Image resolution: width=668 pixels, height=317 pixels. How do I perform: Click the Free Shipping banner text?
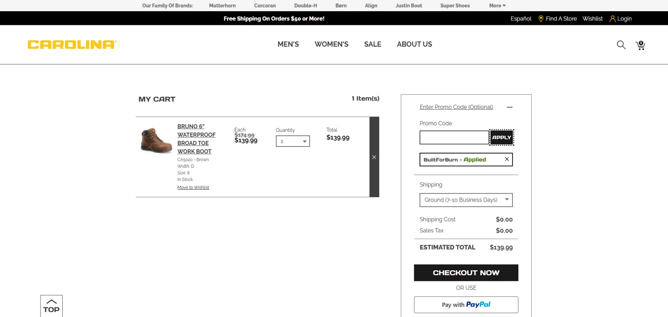click(x=274, y=19)
